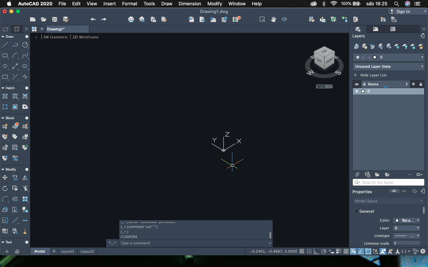Select the Line tool in Draw panel
Screen dimensions: 428x267
(x=5, y=45)
